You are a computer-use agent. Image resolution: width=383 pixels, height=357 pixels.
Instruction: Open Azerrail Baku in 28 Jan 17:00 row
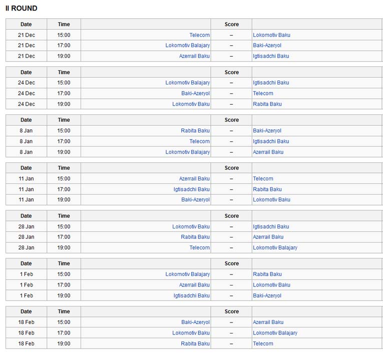268,237
